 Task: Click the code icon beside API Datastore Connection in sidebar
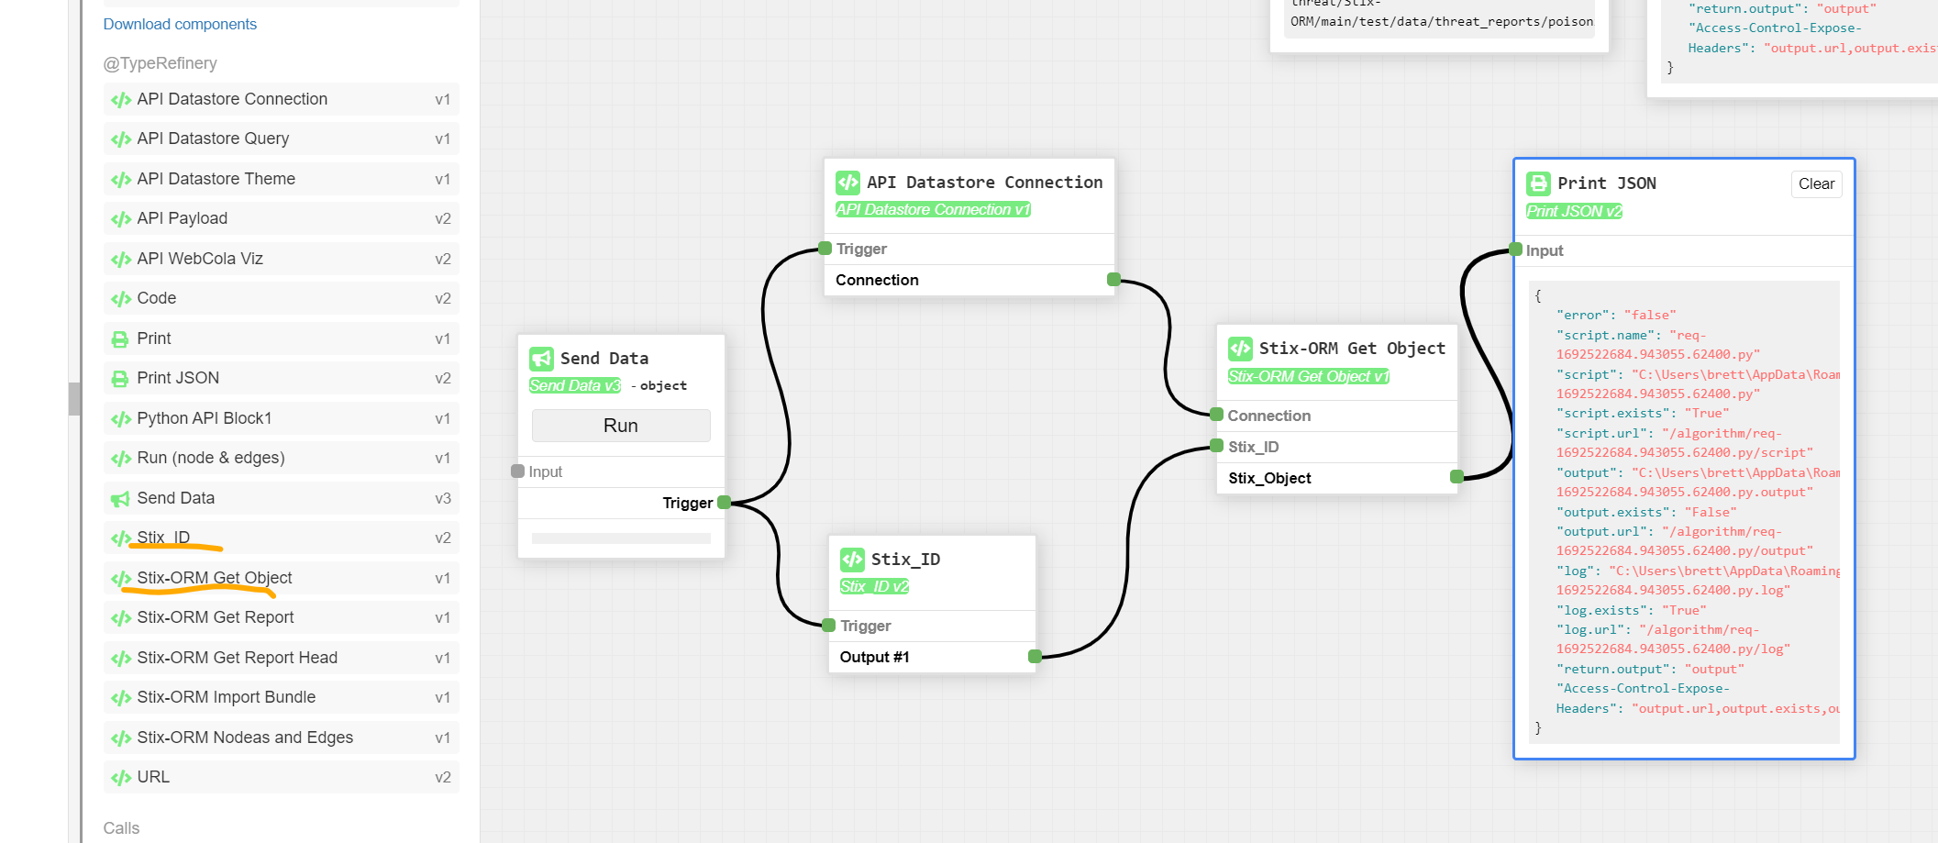(x=120, y=99)
